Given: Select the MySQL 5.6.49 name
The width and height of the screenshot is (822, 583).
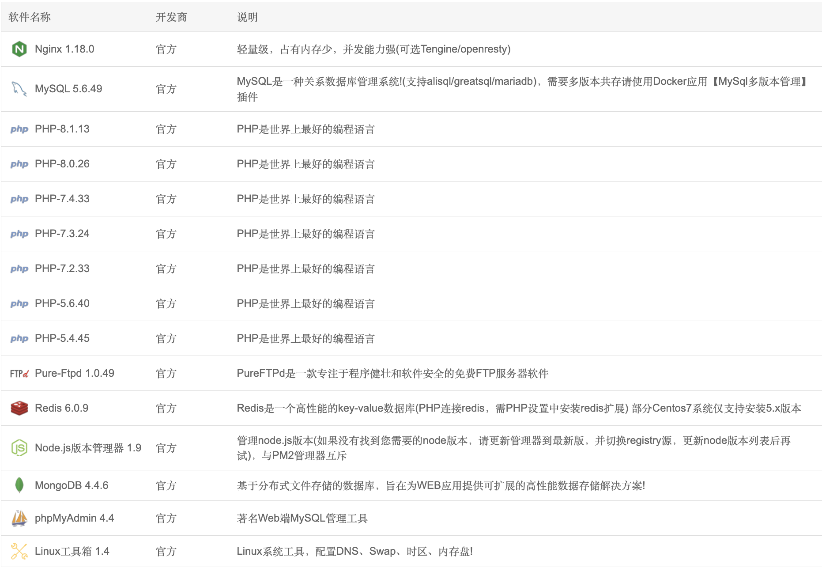Looking at the screenshot, I should [68, 89].
